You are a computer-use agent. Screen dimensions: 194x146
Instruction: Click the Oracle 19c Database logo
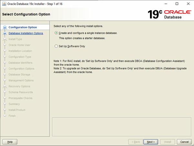(x=168, y=14)
